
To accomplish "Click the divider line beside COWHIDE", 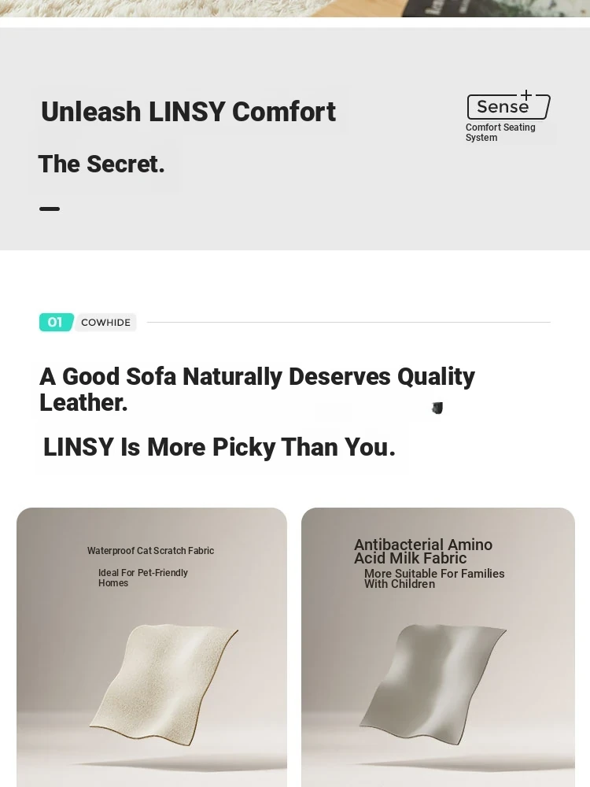I will pos(348,322).
